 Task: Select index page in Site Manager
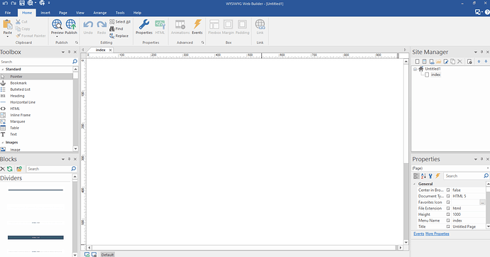point(435,75)
